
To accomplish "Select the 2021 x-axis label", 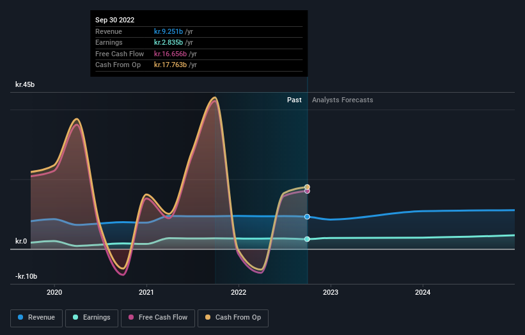I will pos(146,292).
